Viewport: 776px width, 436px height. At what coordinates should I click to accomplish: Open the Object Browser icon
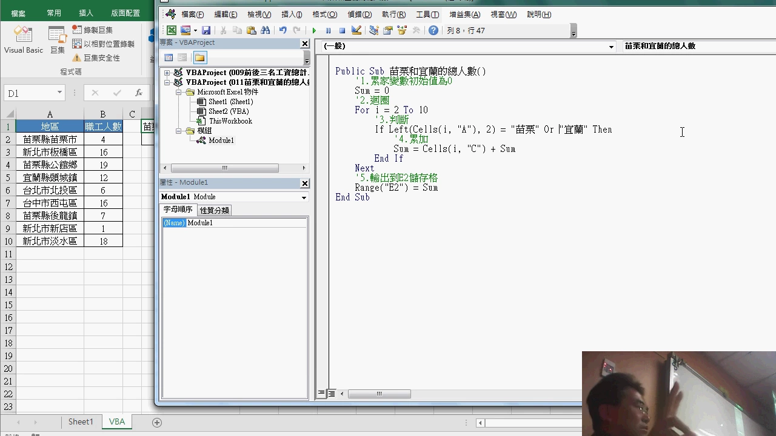[401, 30]
